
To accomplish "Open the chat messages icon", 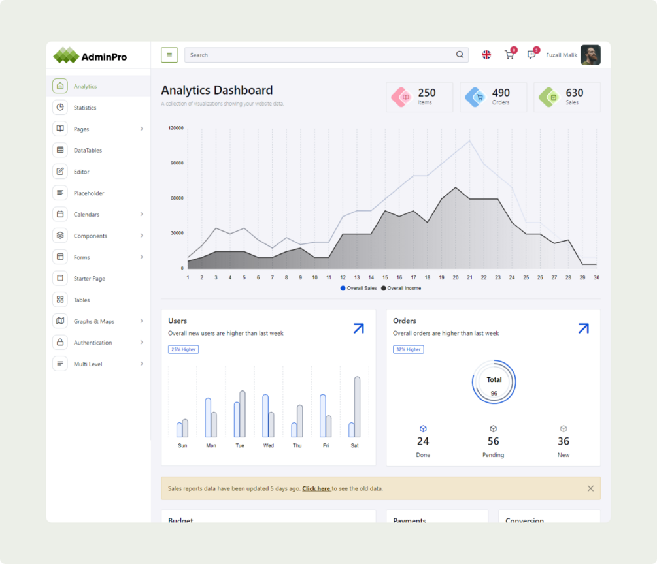I will pos(533,54).
